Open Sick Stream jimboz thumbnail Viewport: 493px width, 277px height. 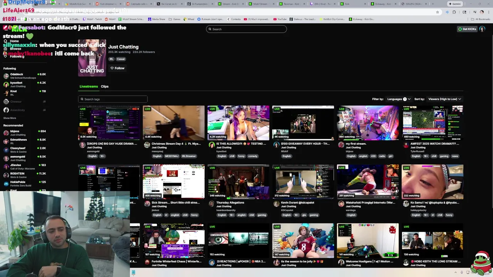(174, 182)
